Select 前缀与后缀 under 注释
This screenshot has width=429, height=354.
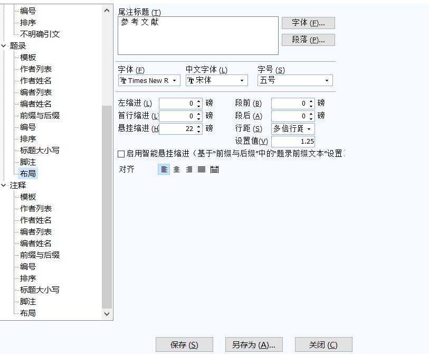[40, 255]
